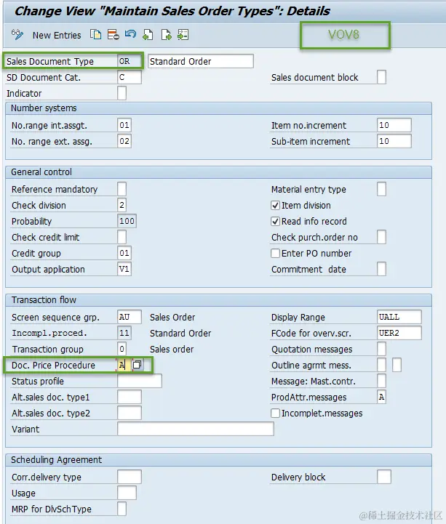Click the Display Range field UALL

399,317
